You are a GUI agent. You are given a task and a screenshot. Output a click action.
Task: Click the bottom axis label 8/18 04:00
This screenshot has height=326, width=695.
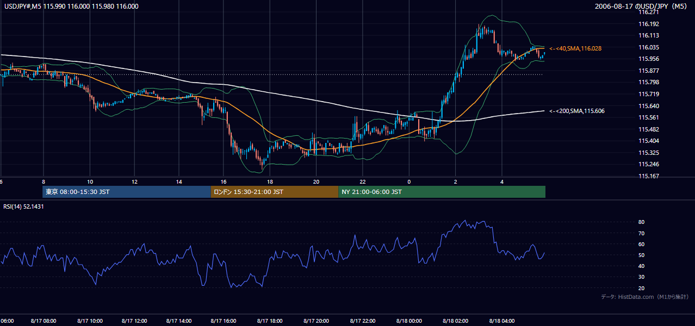[x=502, y=321]
